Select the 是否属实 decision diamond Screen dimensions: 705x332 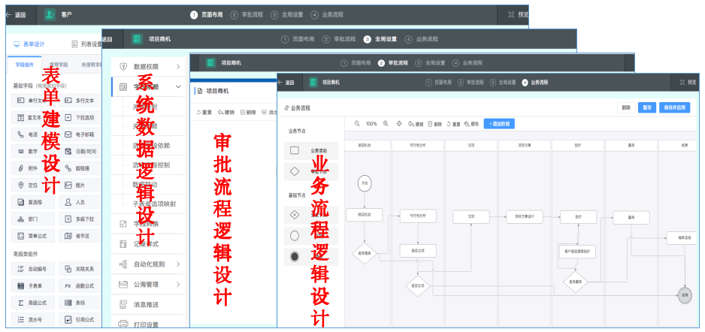point(365,253)
